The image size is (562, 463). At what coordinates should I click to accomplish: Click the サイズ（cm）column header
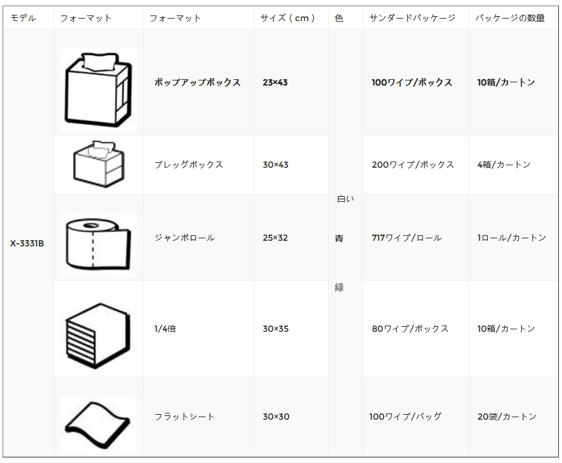coord(287,18)
